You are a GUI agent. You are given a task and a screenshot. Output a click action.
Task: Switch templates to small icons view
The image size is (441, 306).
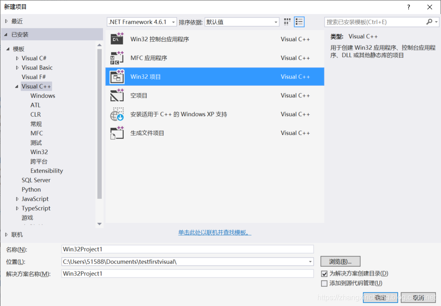click(x=287, y=22)
